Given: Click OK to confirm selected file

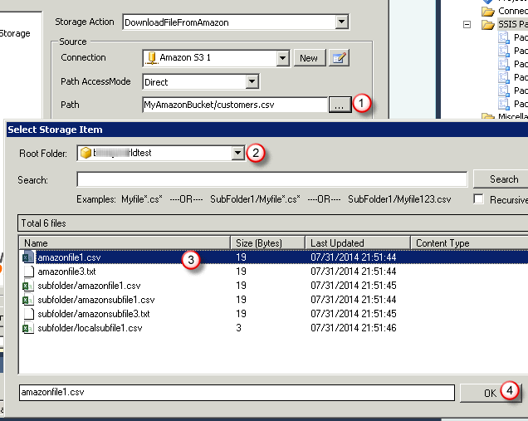Looking at the screenshot, I should (x=491, y=393).
